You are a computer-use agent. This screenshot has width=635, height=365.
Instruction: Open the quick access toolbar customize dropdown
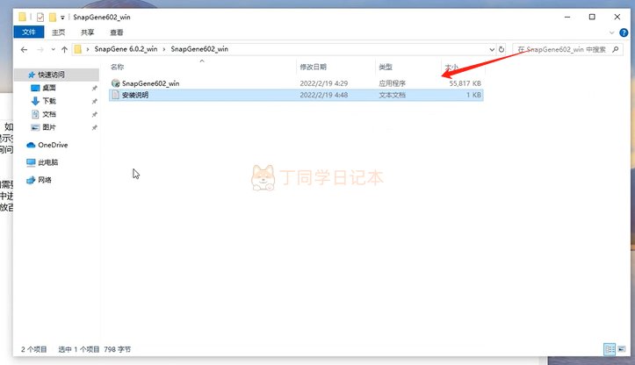[x=62, y=18]
